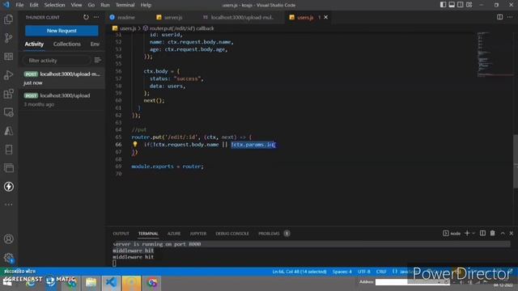This screenshot has width=518, height=291.
Task: Open the View menu
Action: pos(76,5)
